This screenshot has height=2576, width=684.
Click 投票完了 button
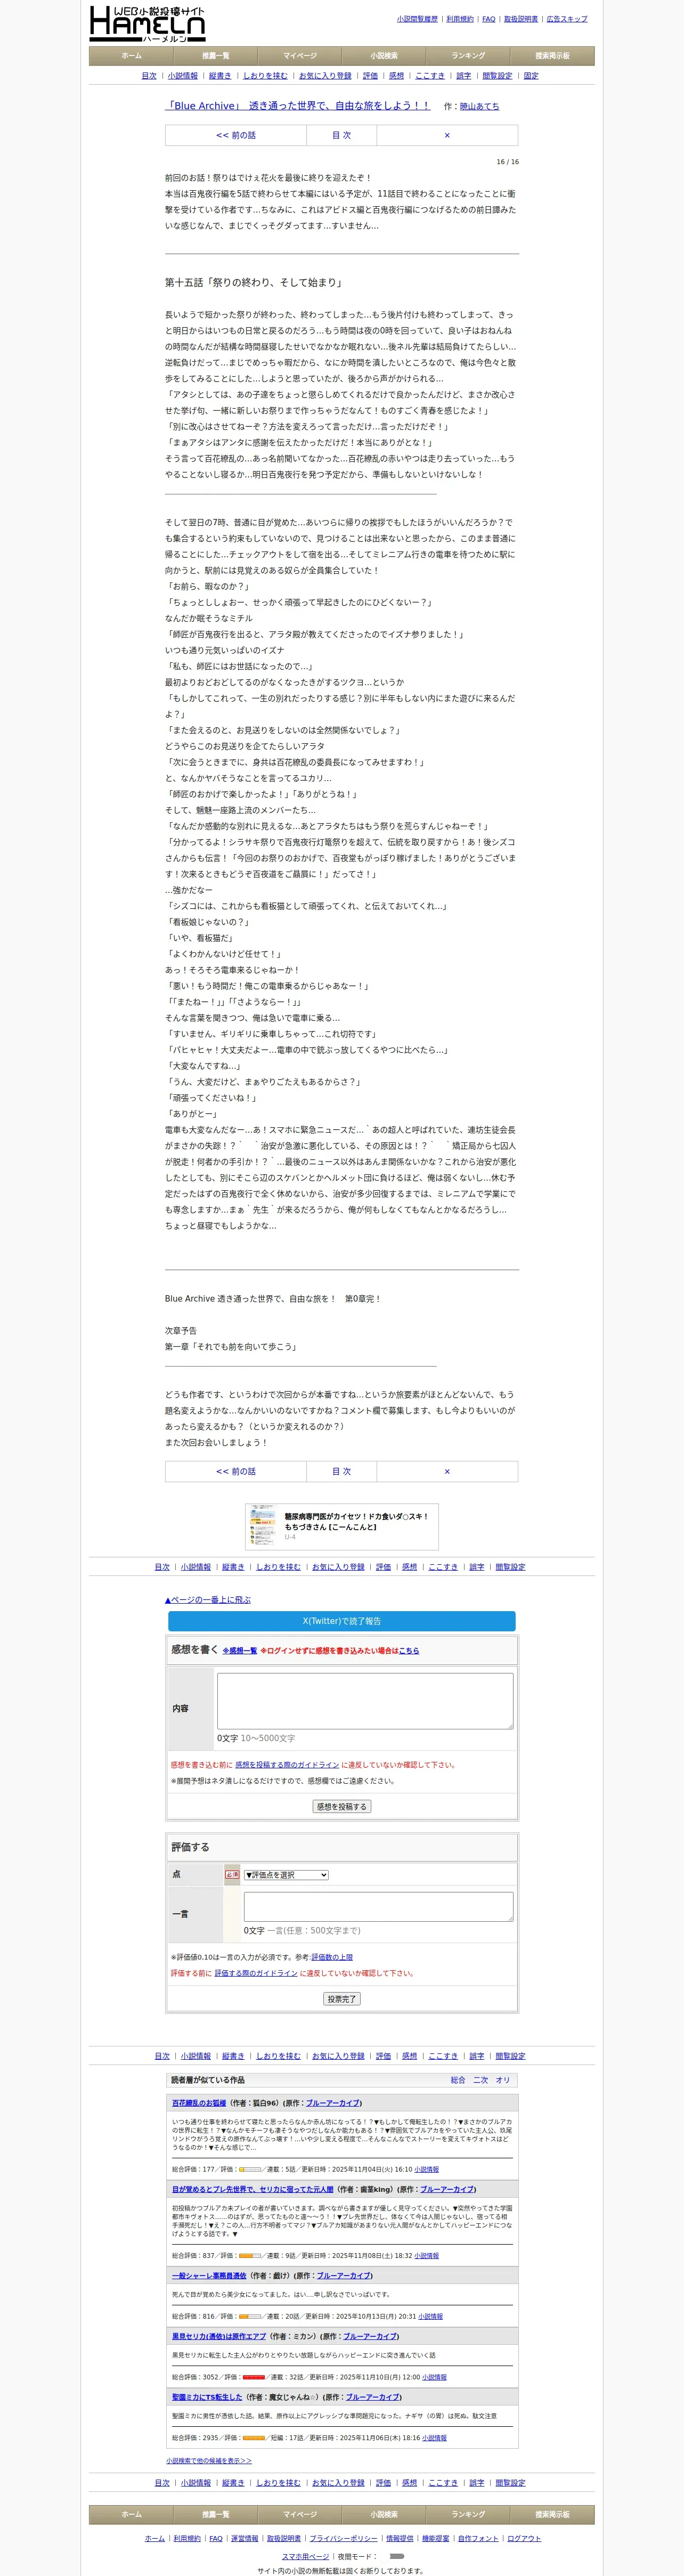pos(342,1999)
